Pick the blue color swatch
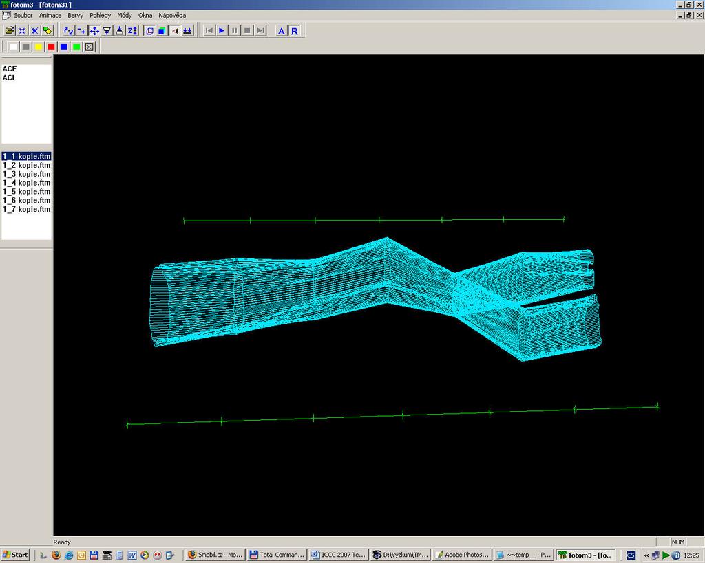Image resolution: width=705 pixels, height=563 pixels. click(64, 47)
